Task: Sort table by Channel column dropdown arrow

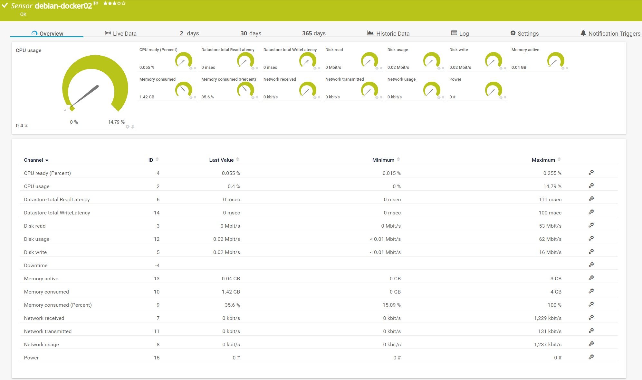Action: [x=47, y=160]
